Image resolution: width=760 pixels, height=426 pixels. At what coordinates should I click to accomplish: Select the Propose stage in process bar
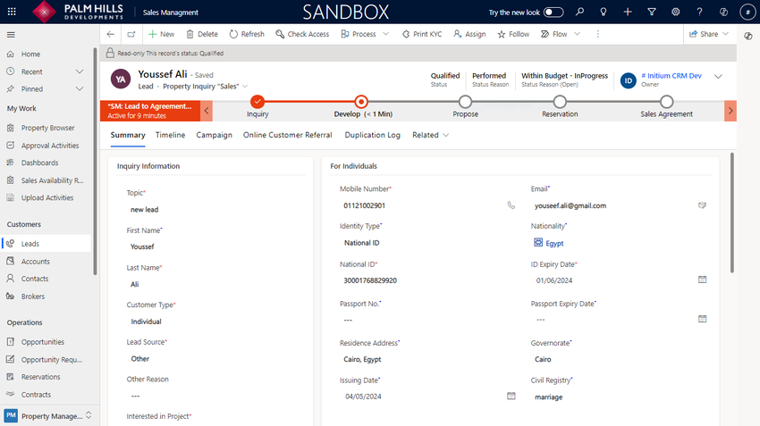pos(465,102)
